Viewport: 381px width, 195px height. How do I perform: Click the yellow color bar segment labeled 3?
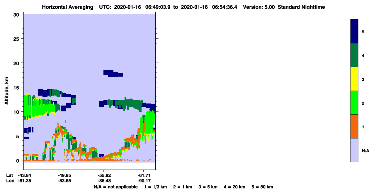[x=354, y=79]
